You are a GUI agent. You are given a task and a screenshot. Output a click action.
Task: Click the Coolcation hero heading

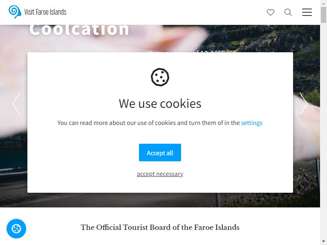click(79, 30)
